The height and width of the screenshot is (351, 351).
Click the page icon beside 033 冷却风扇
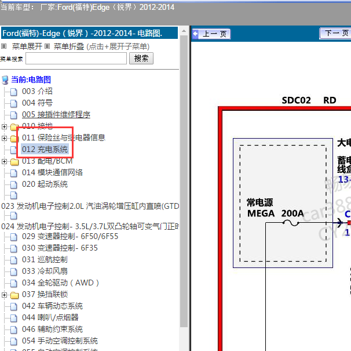tap(14, 272)
